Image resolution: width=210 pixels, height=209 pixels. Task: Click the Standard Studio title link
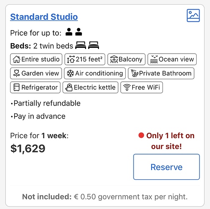coord(44,17)
